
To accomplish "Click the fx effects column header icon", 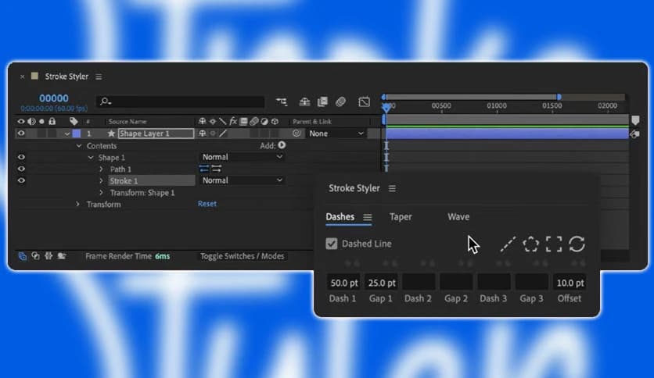I will [233, 121].
